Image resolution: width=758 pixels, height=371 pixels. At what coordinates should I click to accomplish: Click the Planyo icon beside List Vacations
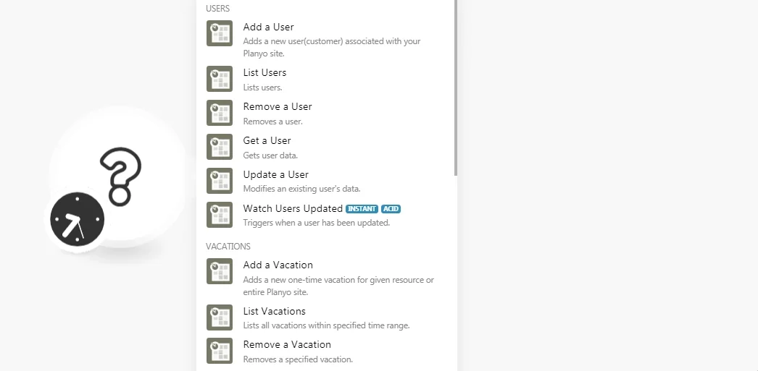pyautogui.click(x=220, y=317)
